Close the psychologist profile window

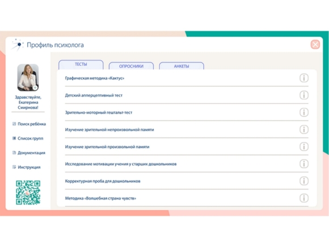pyautogui.click(x=315, y=44)
